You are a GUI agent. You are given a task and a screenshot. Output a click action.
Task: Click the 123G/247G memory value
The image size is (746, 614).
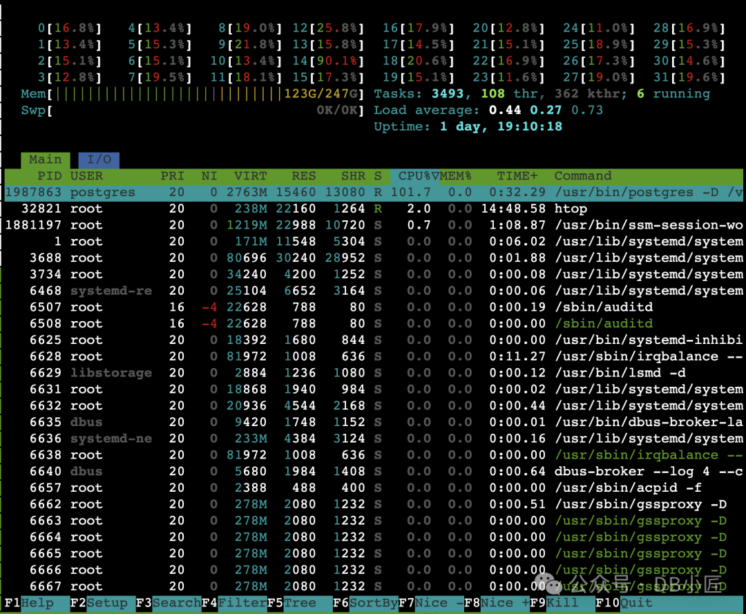click(x=321, y=94)
